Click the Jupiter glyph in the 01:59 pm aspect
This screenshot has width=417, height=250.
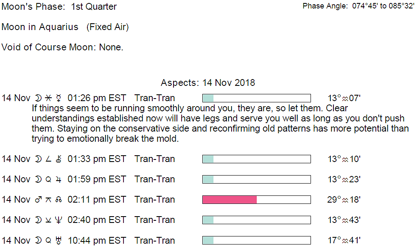(x=59, y=180)
